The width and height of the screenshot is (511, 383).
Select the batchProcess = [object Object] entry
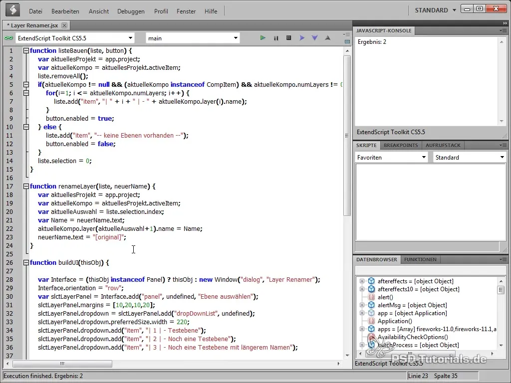(418, 345)
